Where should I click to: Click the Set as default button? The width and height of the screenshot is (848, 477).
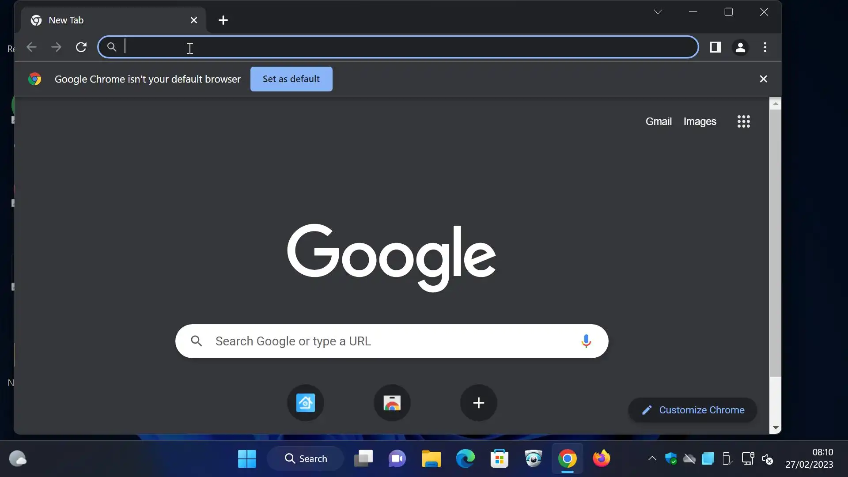[291, 79]
